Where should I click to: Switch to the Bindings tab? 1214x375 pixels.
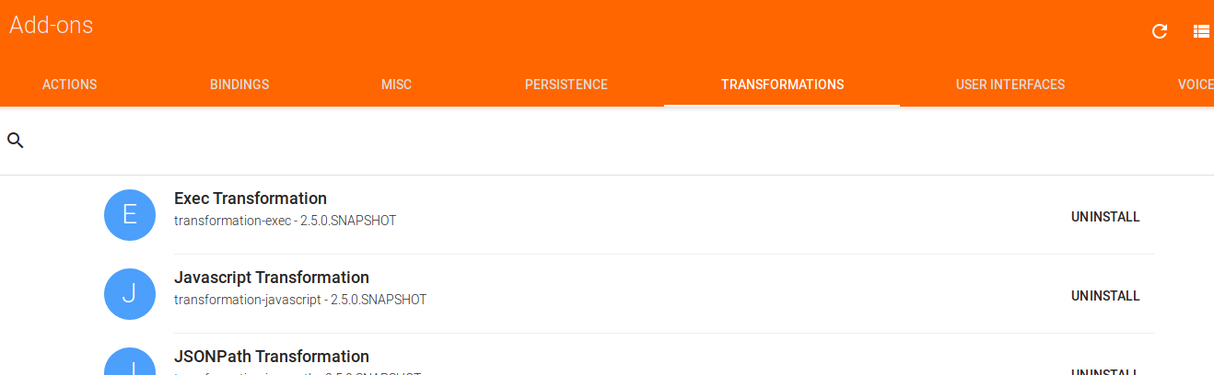click(x=239, y=85)
